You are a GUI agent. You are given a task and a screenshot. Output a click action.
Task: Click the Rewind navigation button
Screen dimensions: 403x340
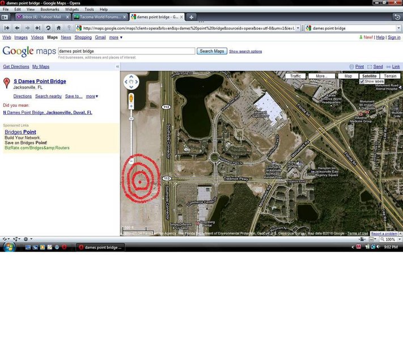pyautogui.click(x=7, y=28)
